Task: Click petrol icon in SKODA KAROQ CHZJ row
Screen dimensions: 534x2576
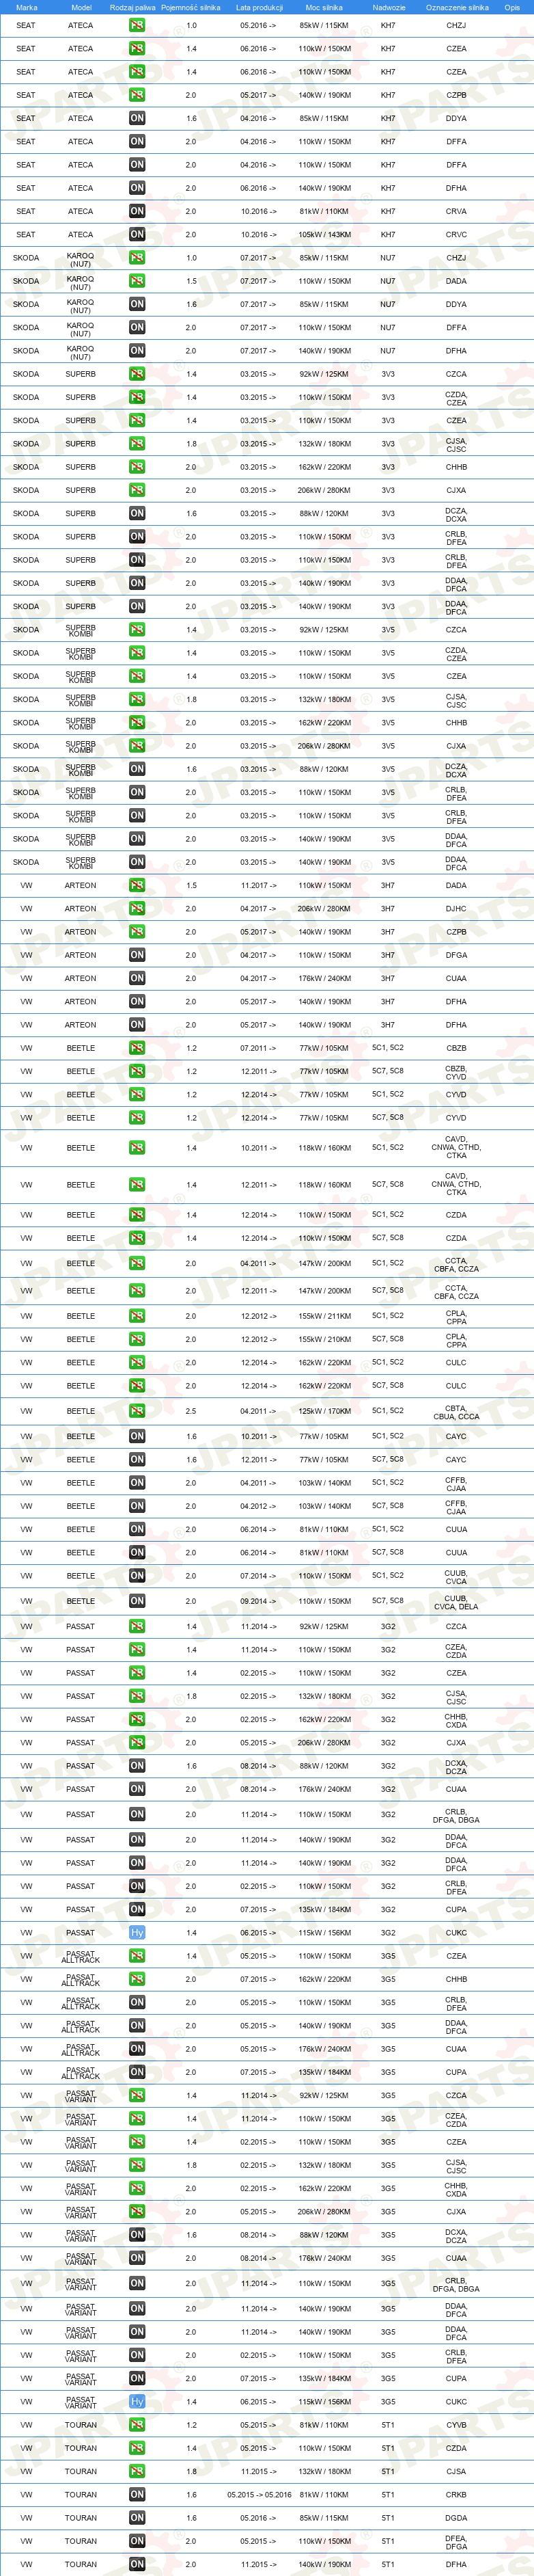Action: coord(137,258)
